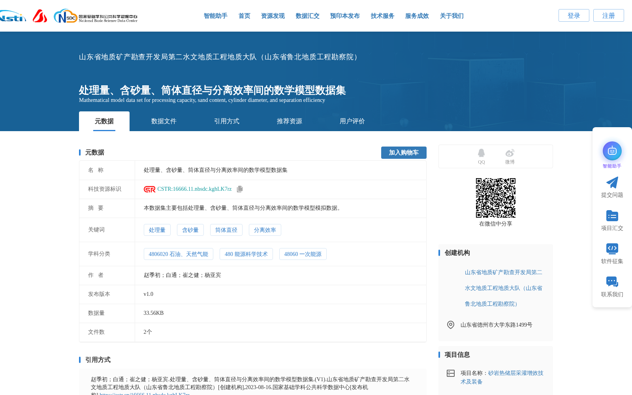Image resolution: width=632 pixels, height=395 pixels.
Task: Open 关于我们 navigation item
Action: click(451, 16)
